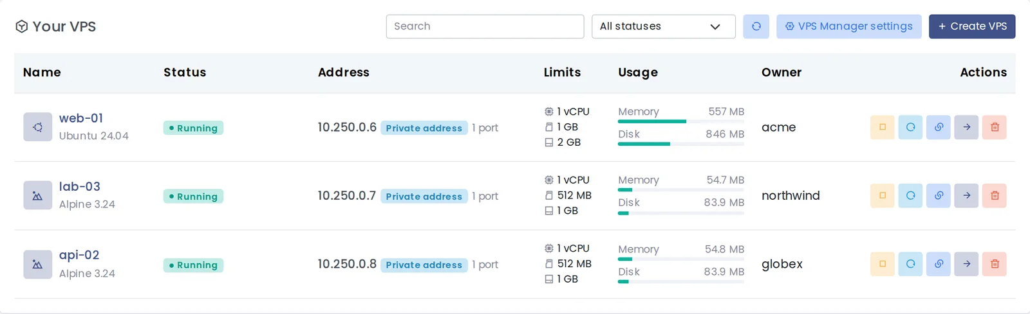Click the 1 port text for web-01
Screen dimensions: 1030x314
click(x=485, y=128)
